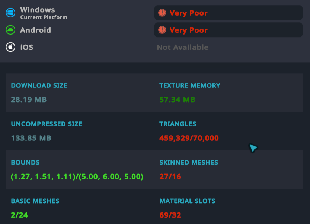Click the green Android robot icon
310x224 pixels.
[10, 30]
